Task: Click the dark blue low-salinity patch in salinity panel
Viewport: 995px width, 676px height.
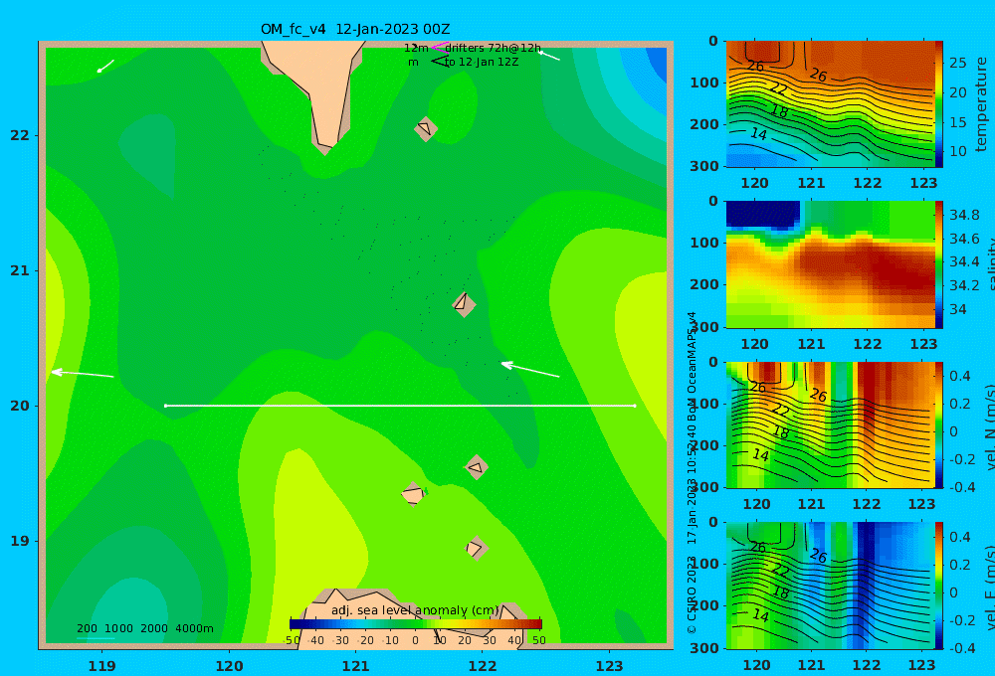Action: pos(763,214)
